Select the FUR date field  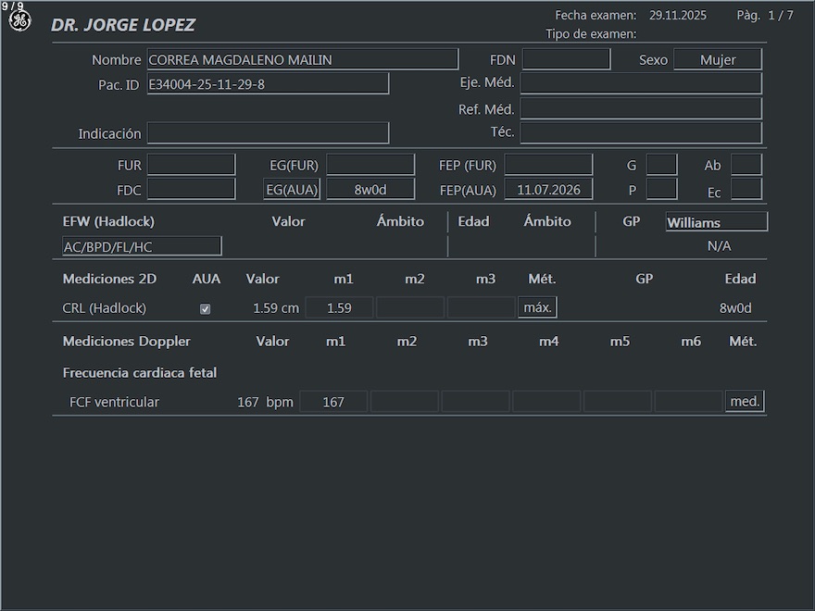191,165
